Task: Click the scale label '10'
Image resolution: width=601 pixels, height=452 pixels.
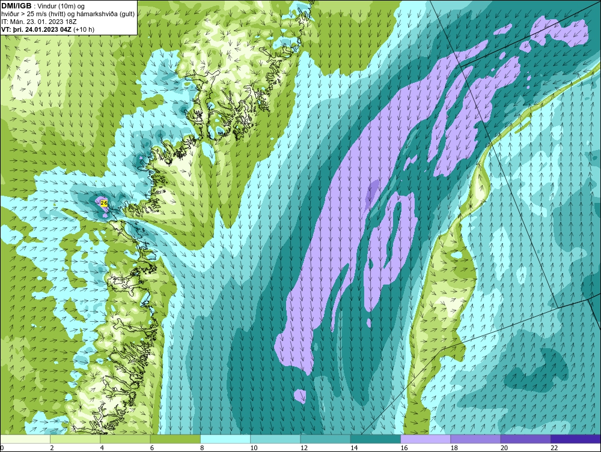Action: (x=254, y=448)
